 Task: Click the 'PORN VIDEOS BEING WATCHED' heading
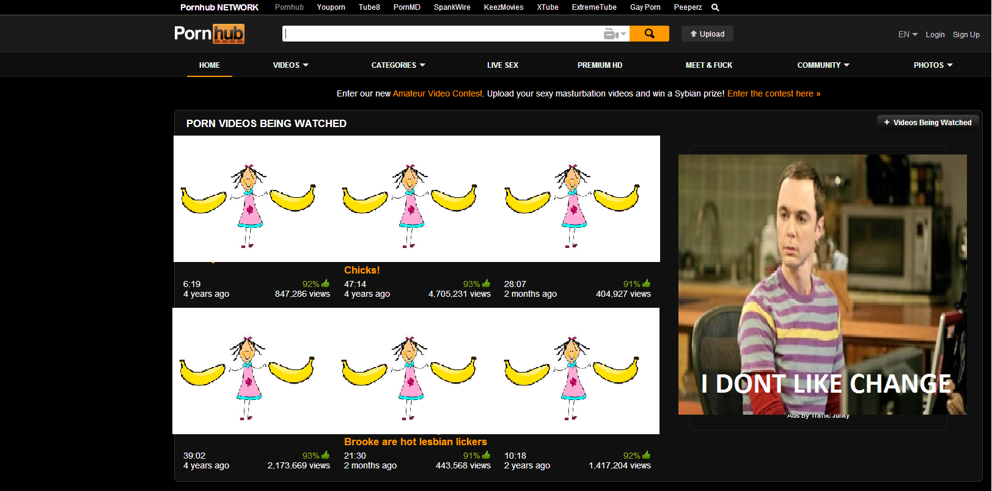pos(266,123)
